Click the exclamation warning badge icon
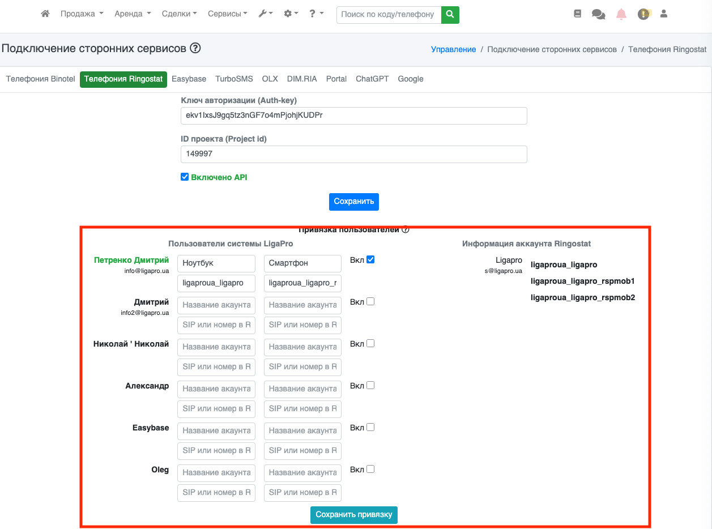The width and height of the screenshot is (712, 529). (644, 14)
